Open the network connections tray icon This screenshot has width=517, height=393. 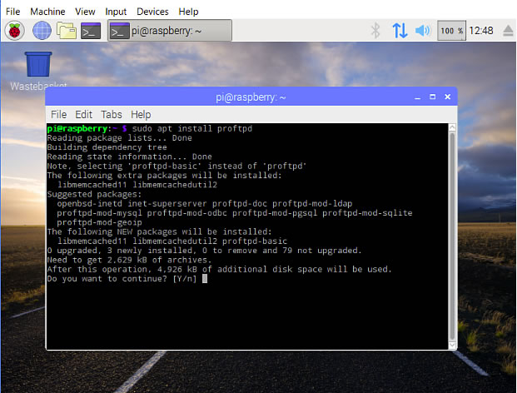click(x=400, y=31)
